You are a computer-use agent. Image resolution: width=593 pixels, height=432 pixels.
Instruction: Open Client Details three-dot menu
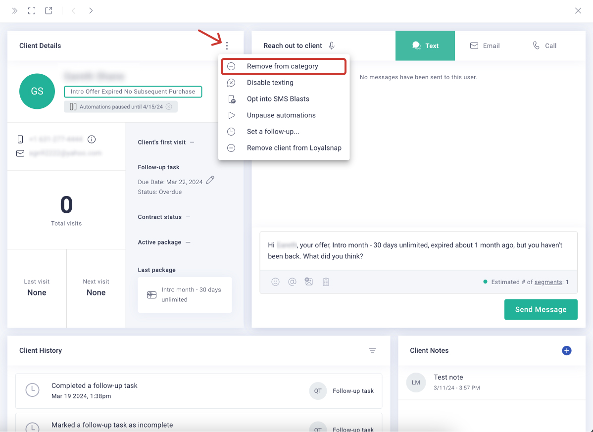tap(227, 46)
